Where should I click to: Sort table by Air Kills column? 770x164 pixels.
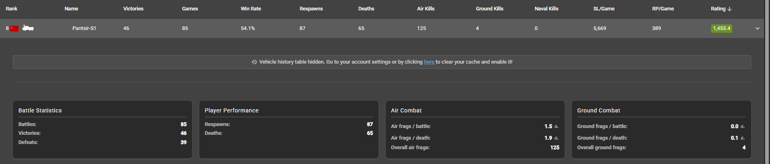click(426, 9)
